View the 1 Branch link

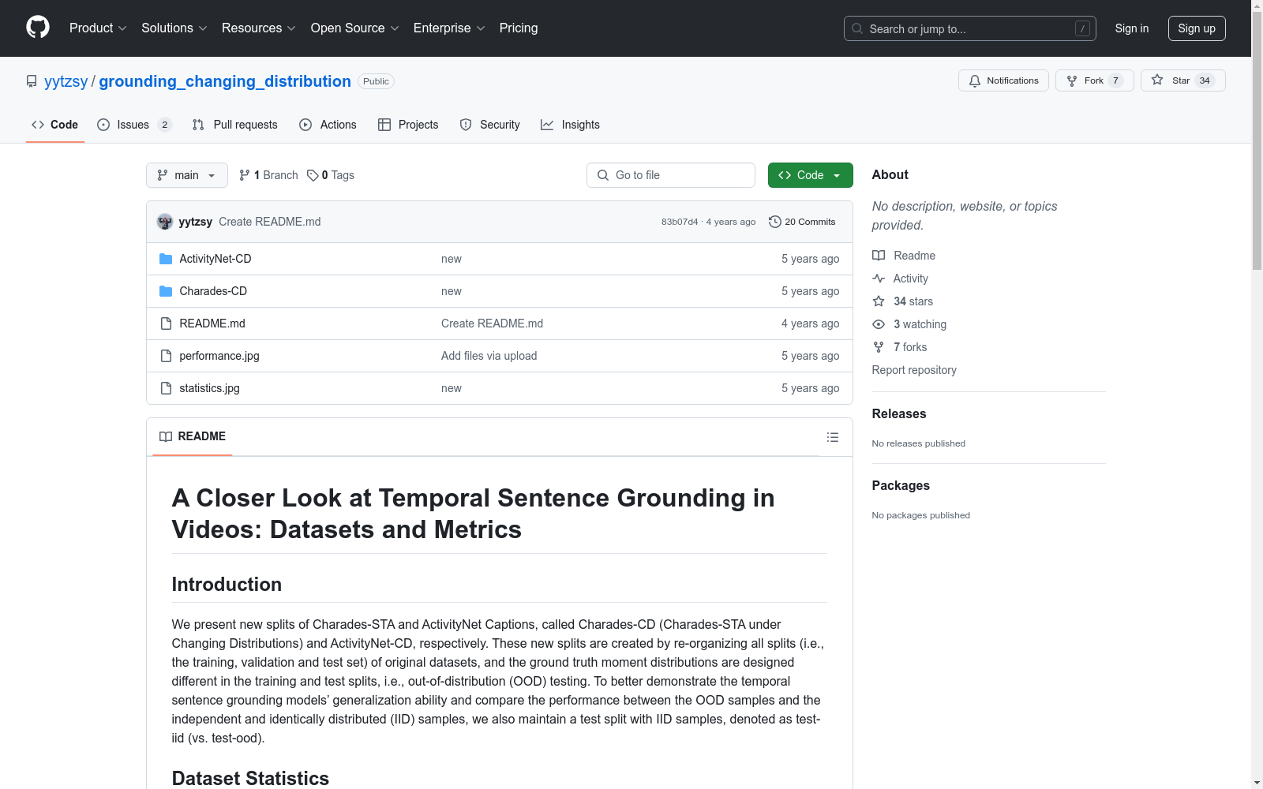pos(268,175)
